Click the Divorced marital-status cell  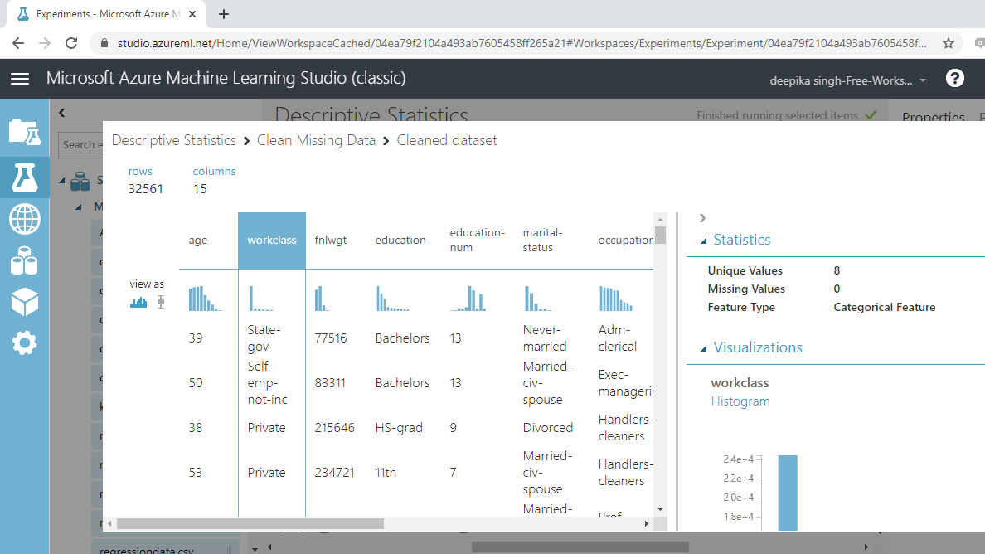pos(548,428)
